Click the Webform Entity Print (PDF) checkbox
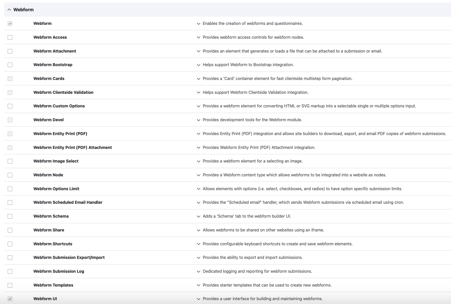This screenshot has width=451, height=304. coord(10,134)
